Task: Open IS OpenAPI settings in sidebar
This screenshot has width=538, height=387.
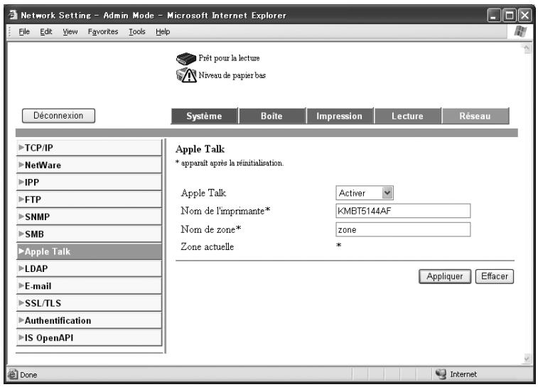Action: coord(89,338)
